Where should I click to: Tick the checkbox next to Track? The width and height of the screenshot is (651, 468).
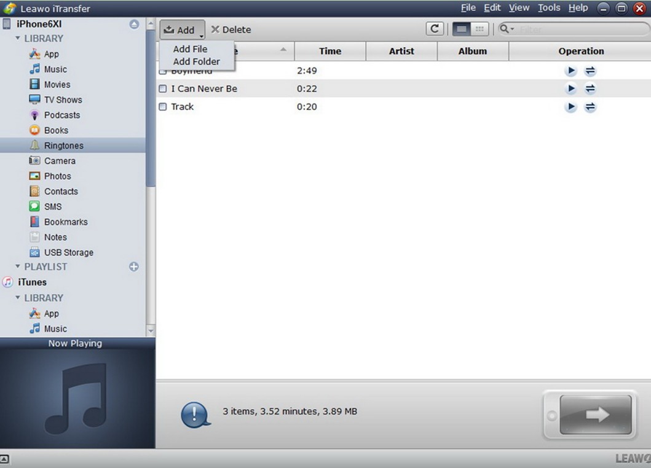(163, 107)
